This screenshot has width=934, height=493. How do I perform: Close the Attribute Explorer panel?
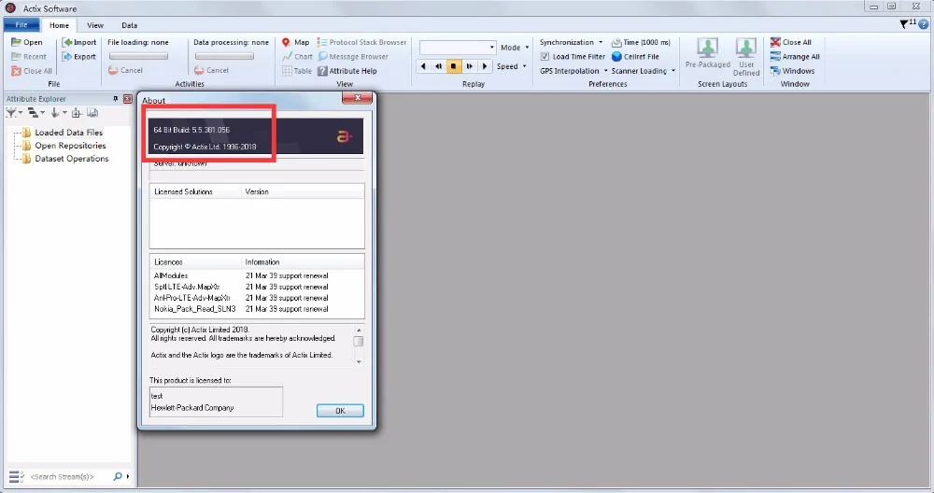pos(127,99)
